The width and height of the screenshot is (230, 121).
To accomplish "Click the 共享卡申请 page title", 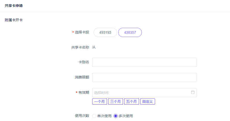I will pos(14,6).
